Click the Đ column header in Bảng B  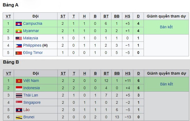[x=138, y=73]
